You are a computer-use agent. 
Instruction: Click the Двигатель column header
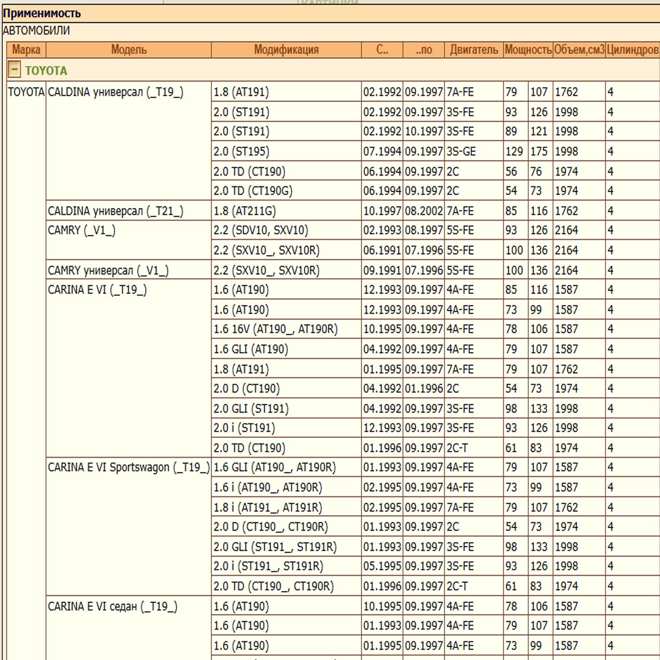pos(474,50)
